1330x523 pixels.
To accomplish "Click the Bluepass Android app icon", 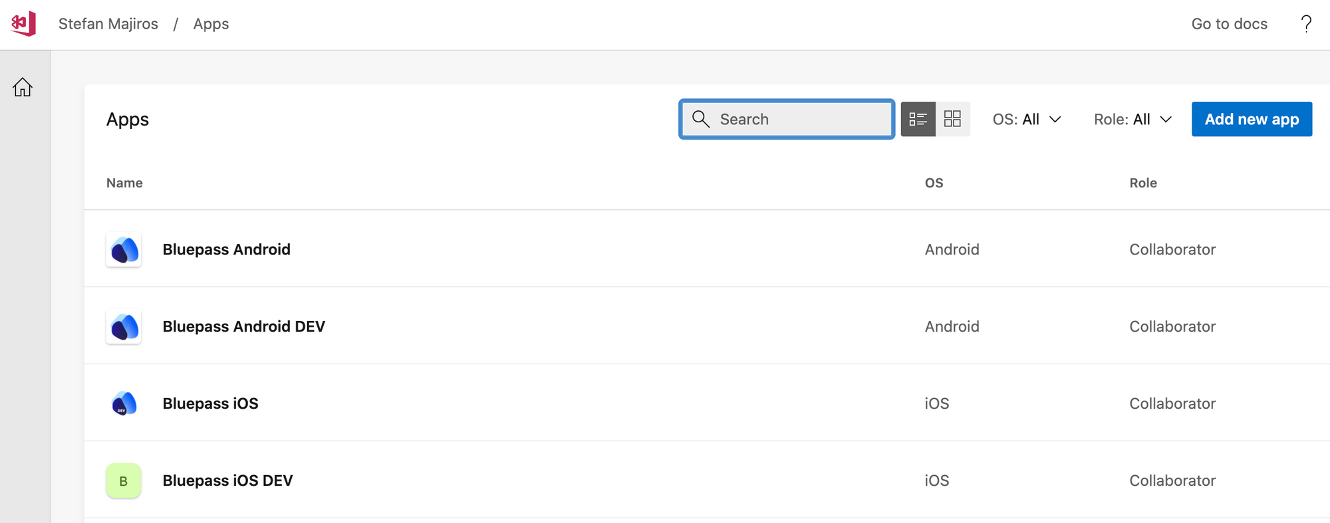I will pos(124,250).
